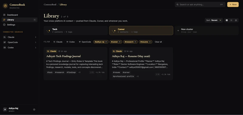Toggle the Claude source filter chip
This screenshot has width=243, height=115.
pyautogui.click(x=58, y=42)
